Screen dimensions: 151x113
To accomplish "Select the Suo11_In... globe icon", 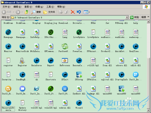I will [x=37, y=89].
